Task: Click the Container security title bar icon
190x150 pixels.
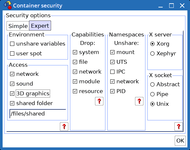Action: (8, 6)
